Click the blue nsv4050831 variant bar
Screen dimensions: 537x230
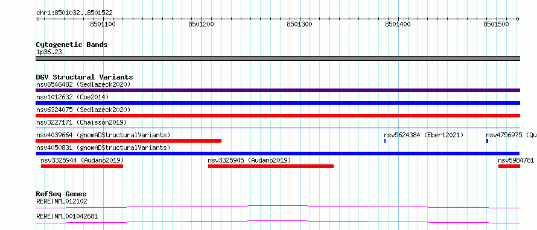coord(278,154)
